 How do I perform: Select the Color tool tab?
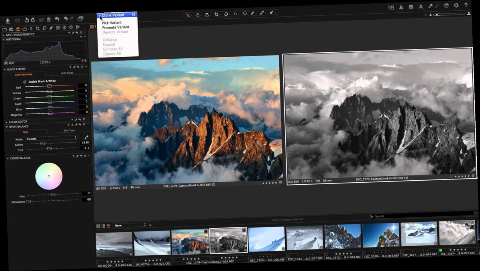coord(18,29)
